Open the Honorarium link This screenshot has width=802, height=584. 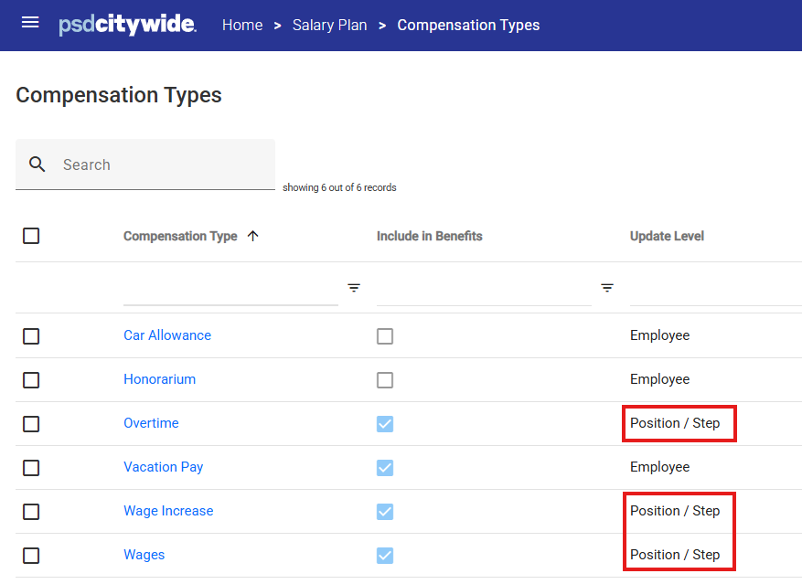click(x=160, y=379)
